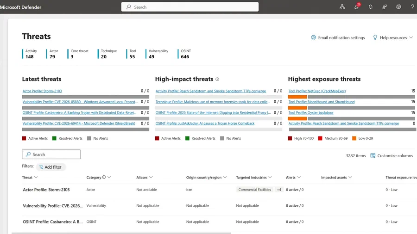This screenshot has height=234, width=417.
Task: Open the network topology icon in header
Action: [342, 7]
